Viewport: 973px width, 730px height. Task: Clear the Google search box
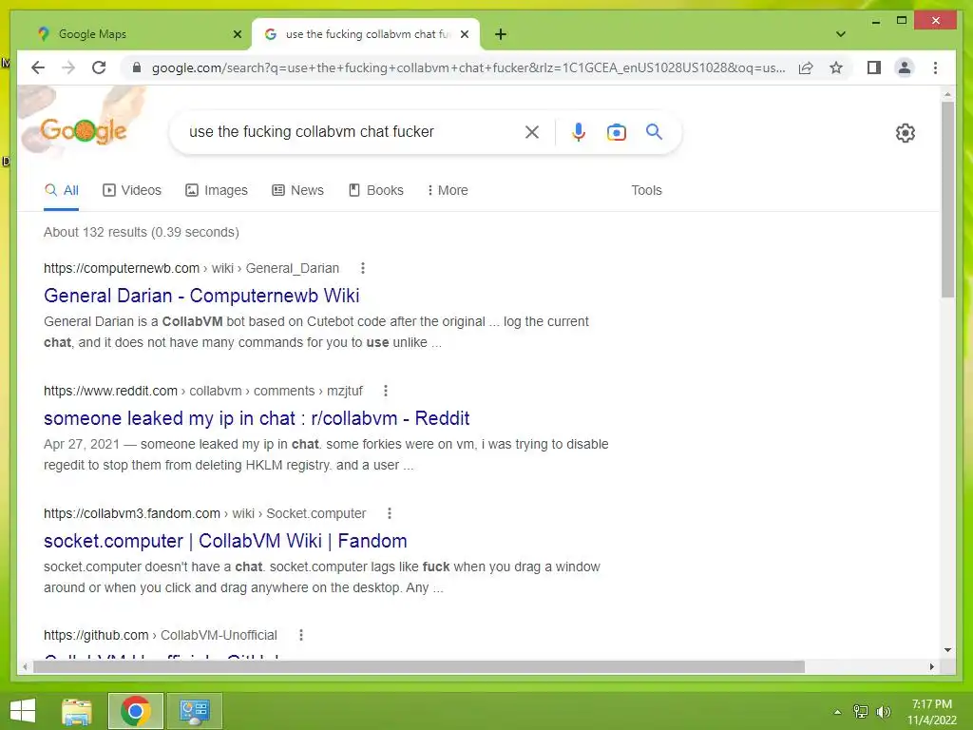pyautogui.click(x=532, y=131)
